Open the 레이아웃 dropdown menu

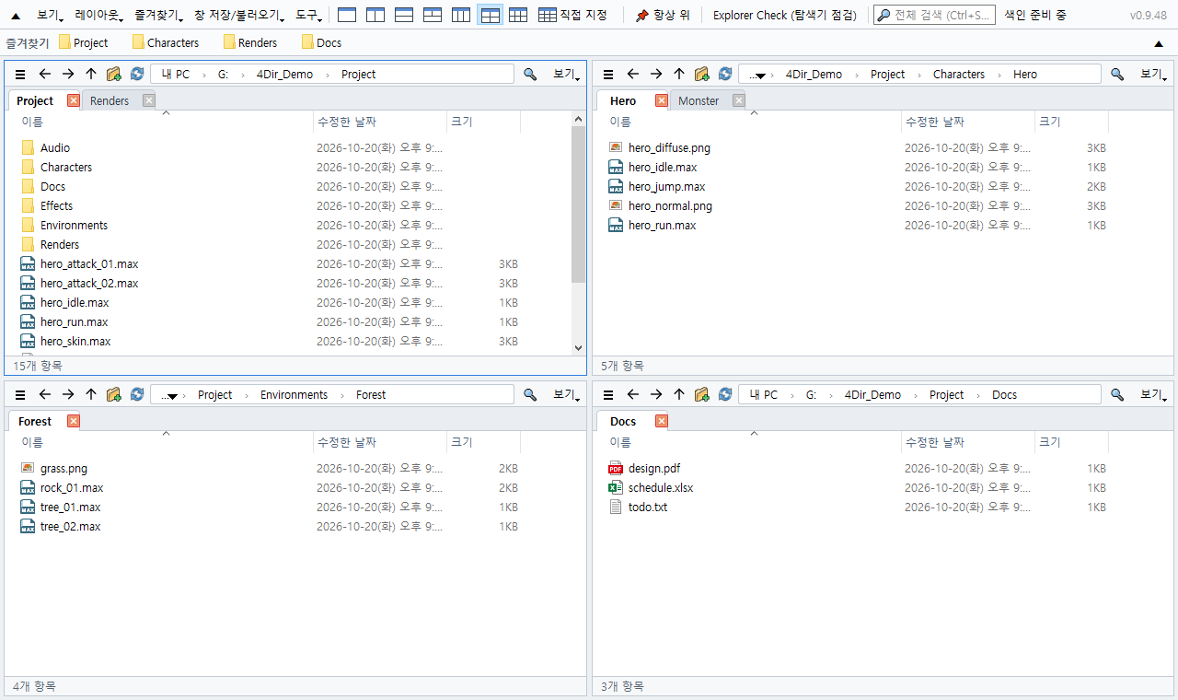[x=99, y=15]
